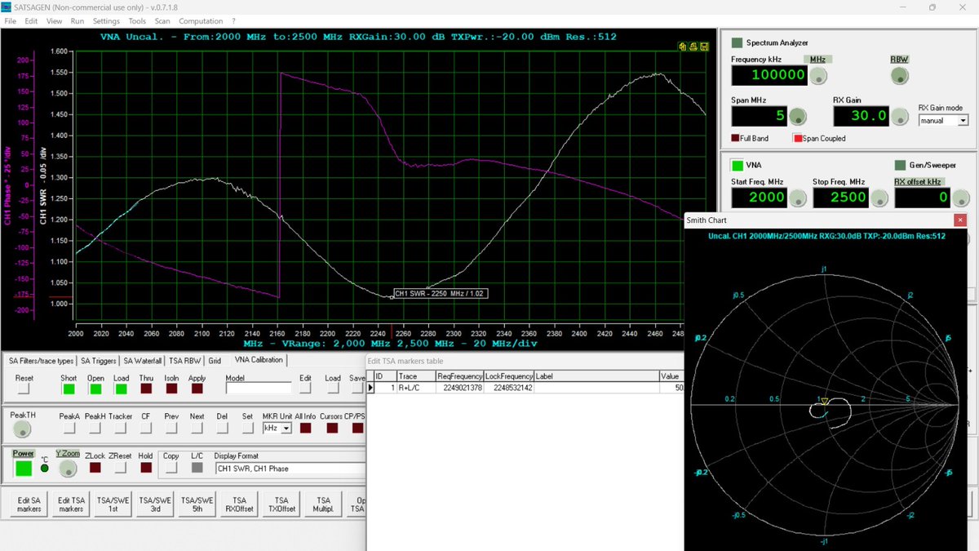
Task: Click the Set marker button
Action: point(247,428)
